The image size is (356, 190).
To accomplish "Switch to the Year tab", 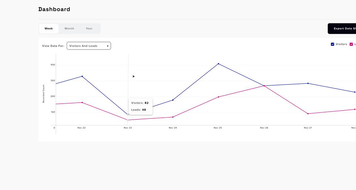I will 89,28.
